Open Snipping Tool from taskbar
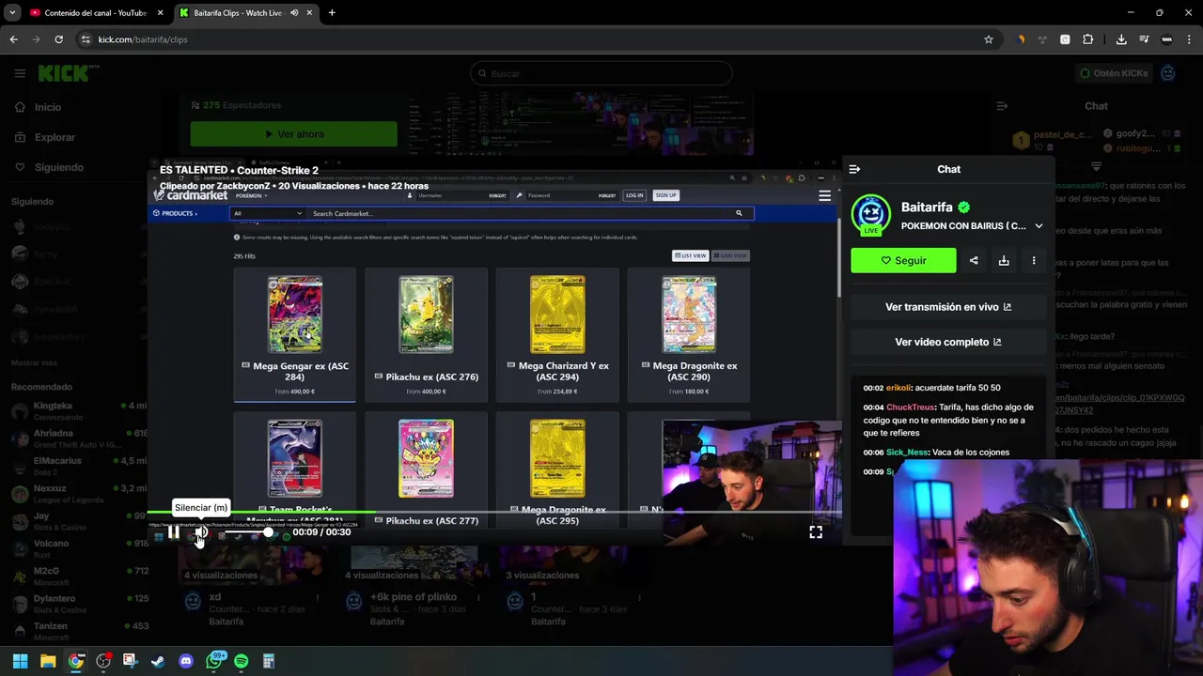This screenshot has width=1203, height=676. (130, 661)
